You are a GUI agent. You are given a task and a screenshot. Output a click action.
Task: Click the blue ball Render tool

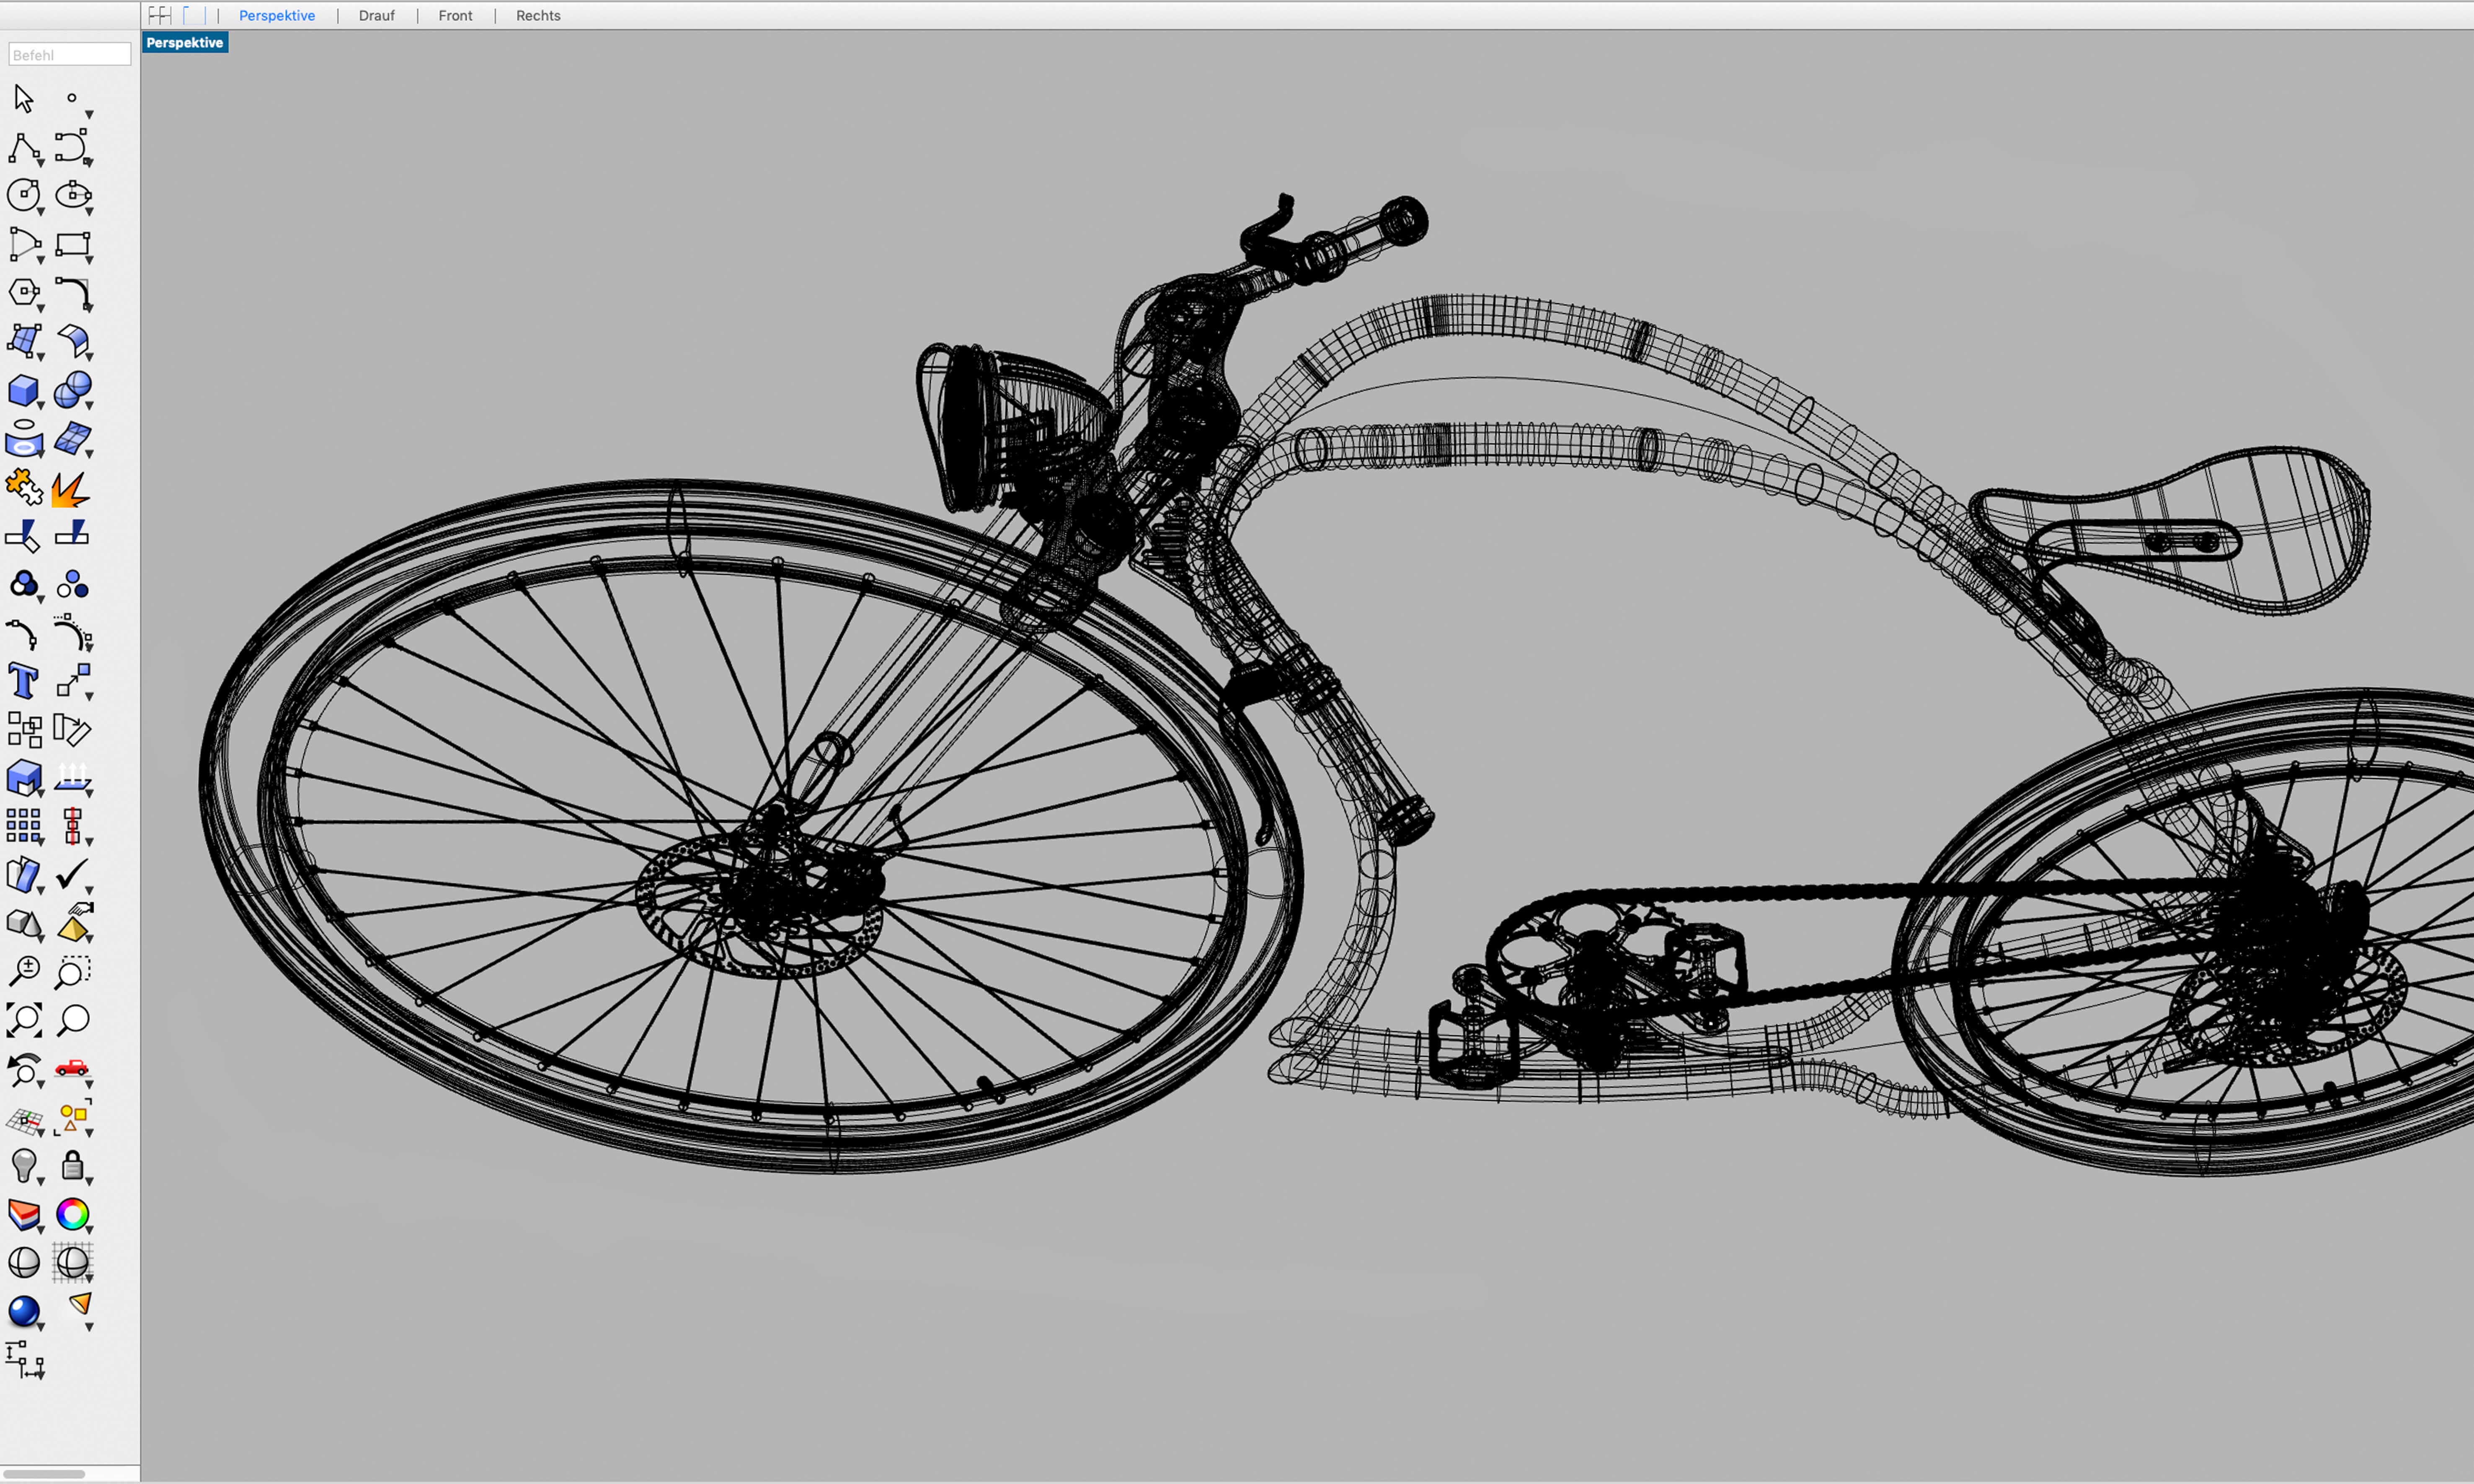pyautogui.click(x=24, y=1312)
